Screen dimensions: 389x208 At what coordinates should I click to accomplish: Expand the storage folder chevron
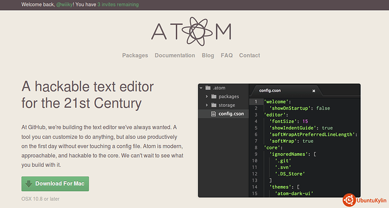coord(207,105)
